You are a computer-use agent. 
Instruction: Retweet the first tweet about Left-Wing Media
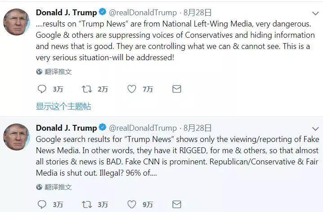point(87,89)
